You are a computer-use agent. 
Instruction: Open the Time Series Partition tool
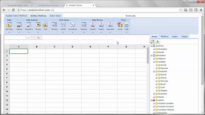[54, 26]
